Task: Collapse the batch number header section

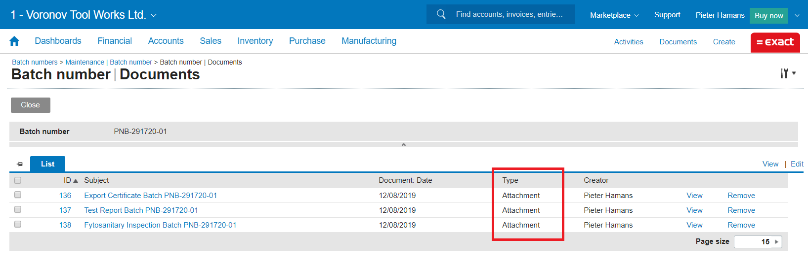Action: (x=403, y=145)
